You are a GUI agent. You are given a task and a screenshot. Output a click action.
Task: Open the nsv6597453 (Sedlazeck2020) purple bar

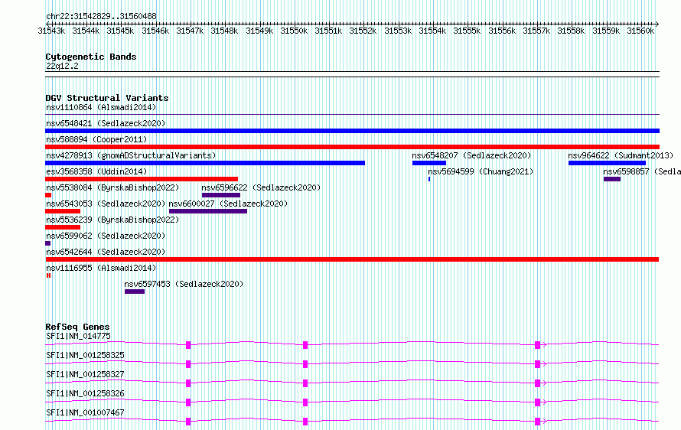coord(135,292)
